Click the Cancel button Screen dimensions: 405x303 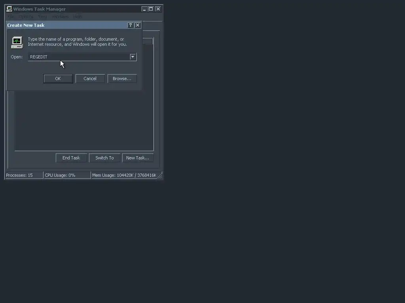[x=90, y=79]
